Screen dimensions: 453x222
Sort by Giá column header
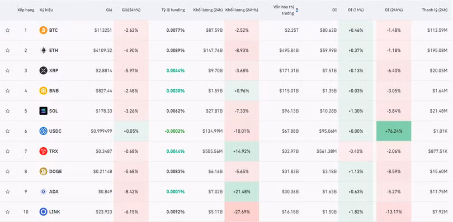pos(109,10)
